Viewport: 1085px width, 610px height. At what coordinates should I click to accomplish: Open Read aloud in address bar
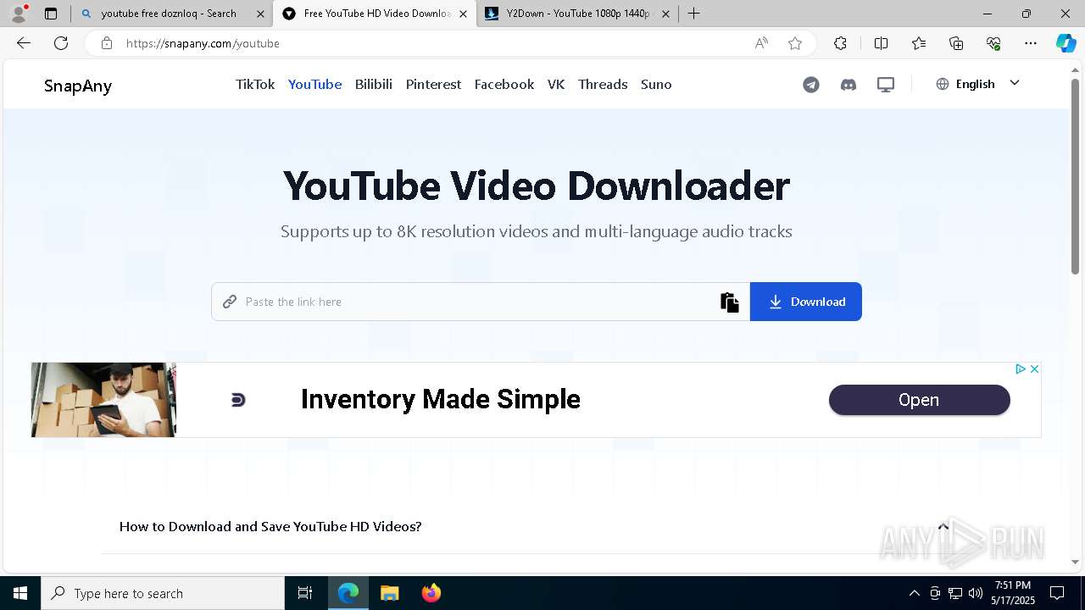[x=761, y=43]
